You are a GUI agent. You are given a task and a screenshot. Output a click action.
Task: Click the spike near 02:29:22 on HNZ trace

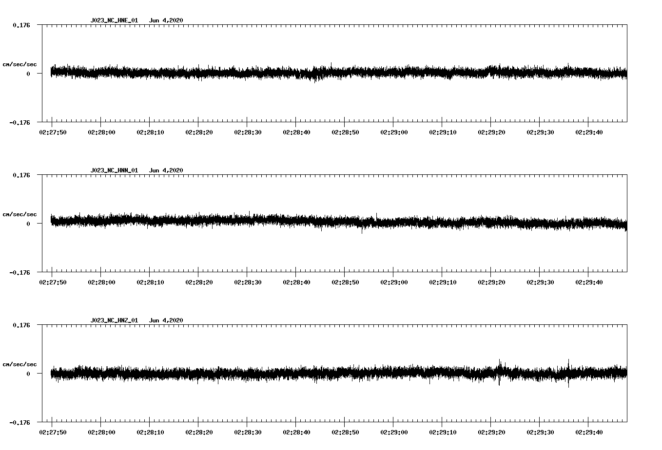(499, 372)
